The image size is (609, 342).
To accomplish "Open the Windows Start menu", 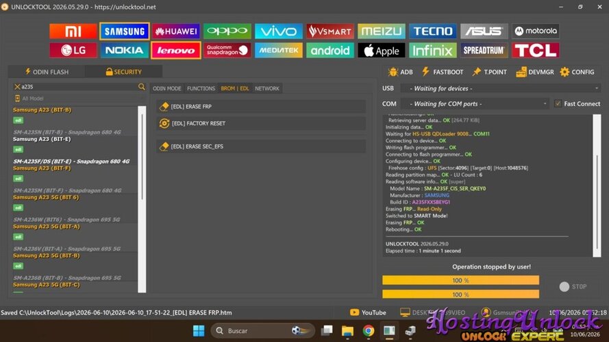I will coord(199,331).
